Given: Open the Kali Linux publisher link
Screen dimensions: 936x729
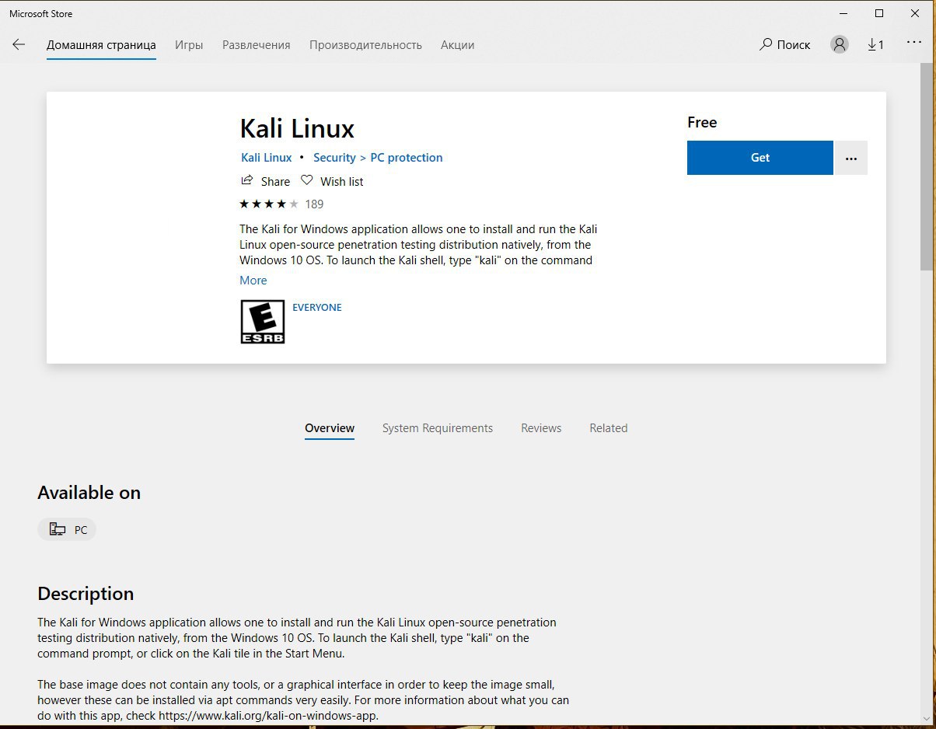Looking at the screenshot, I should coord(267,158).
